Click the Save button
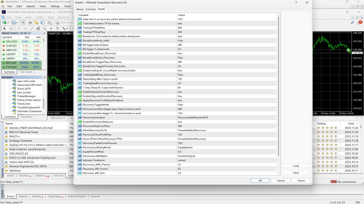This screenshot has height=204, width=364. tap(296, 173)
